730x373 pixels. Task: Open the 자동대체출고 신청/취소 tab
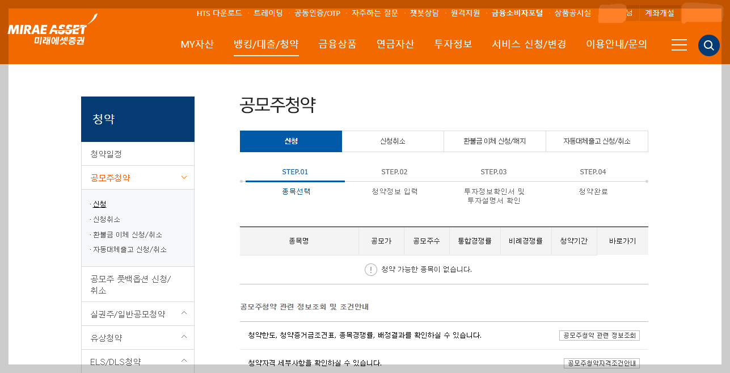[597, 141]
